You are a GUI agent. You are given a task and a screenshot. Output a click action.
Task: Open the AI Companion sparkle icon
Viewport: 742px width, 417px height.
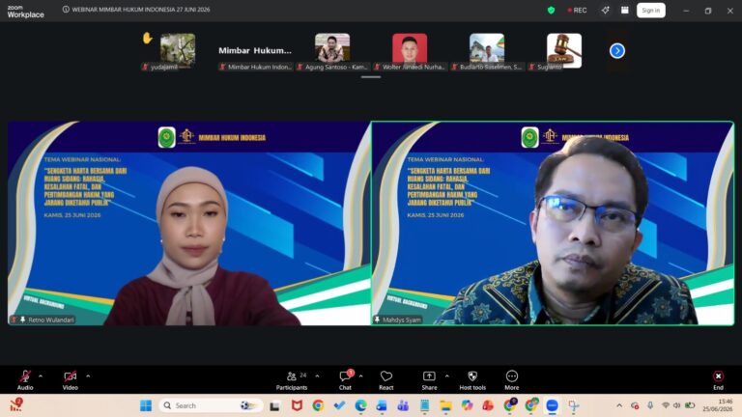pos(605,10)
